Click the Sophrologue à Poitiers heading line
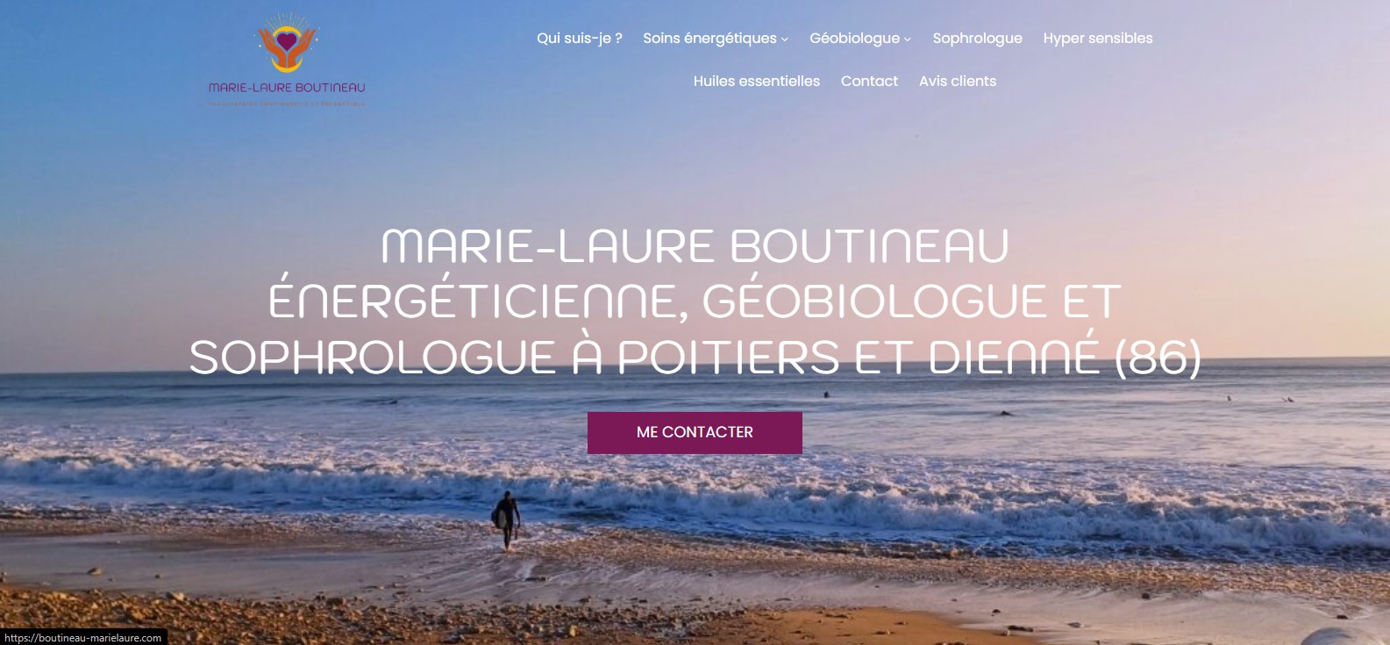The height and width of the screenshot is (645, 1390). click(x=695, y=356)
